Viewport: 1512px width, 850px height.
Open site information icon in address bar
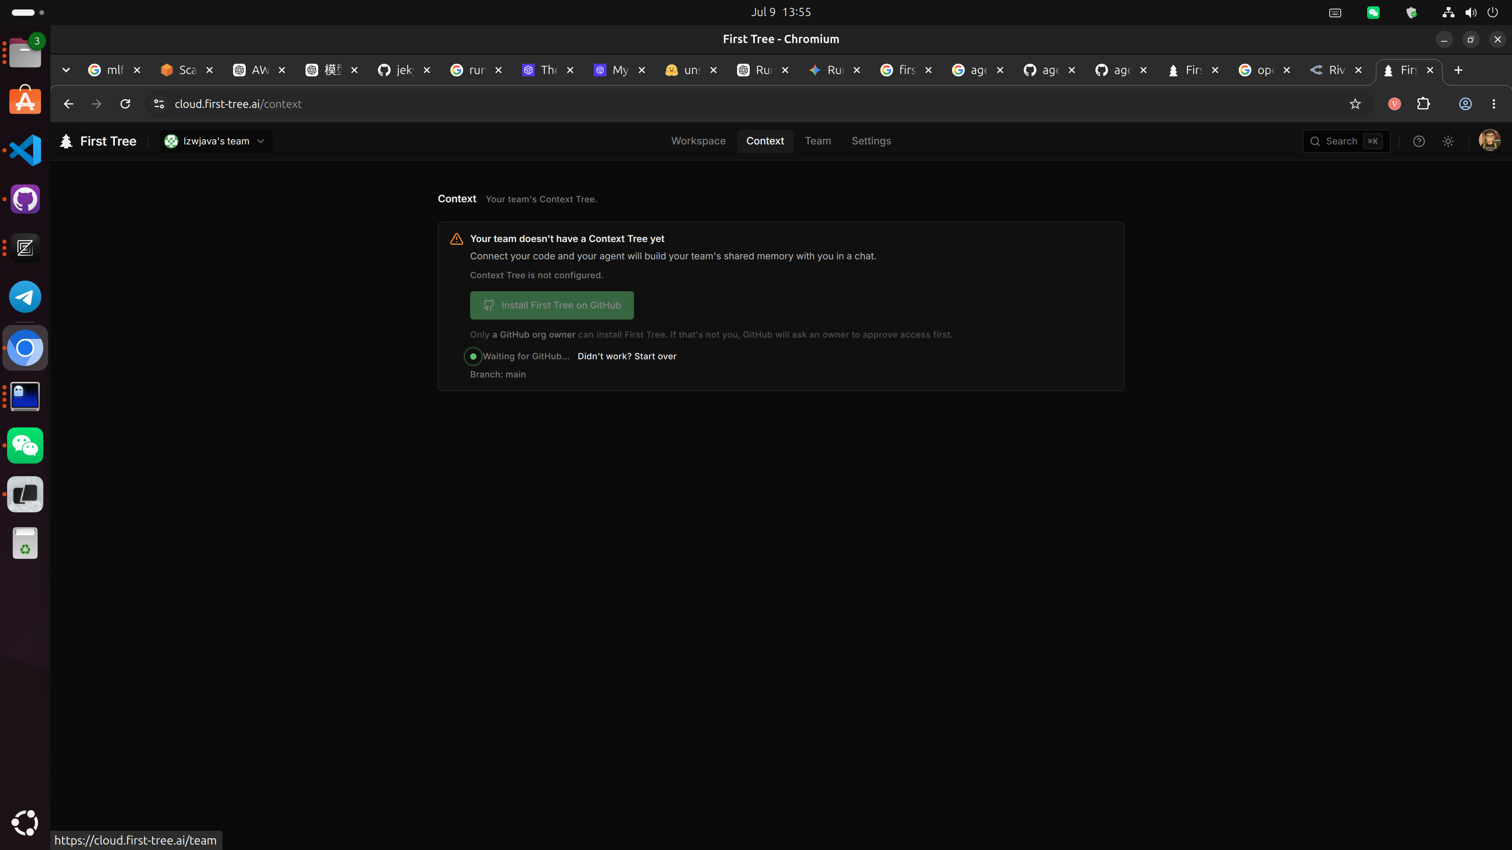[x=158, y=104]
